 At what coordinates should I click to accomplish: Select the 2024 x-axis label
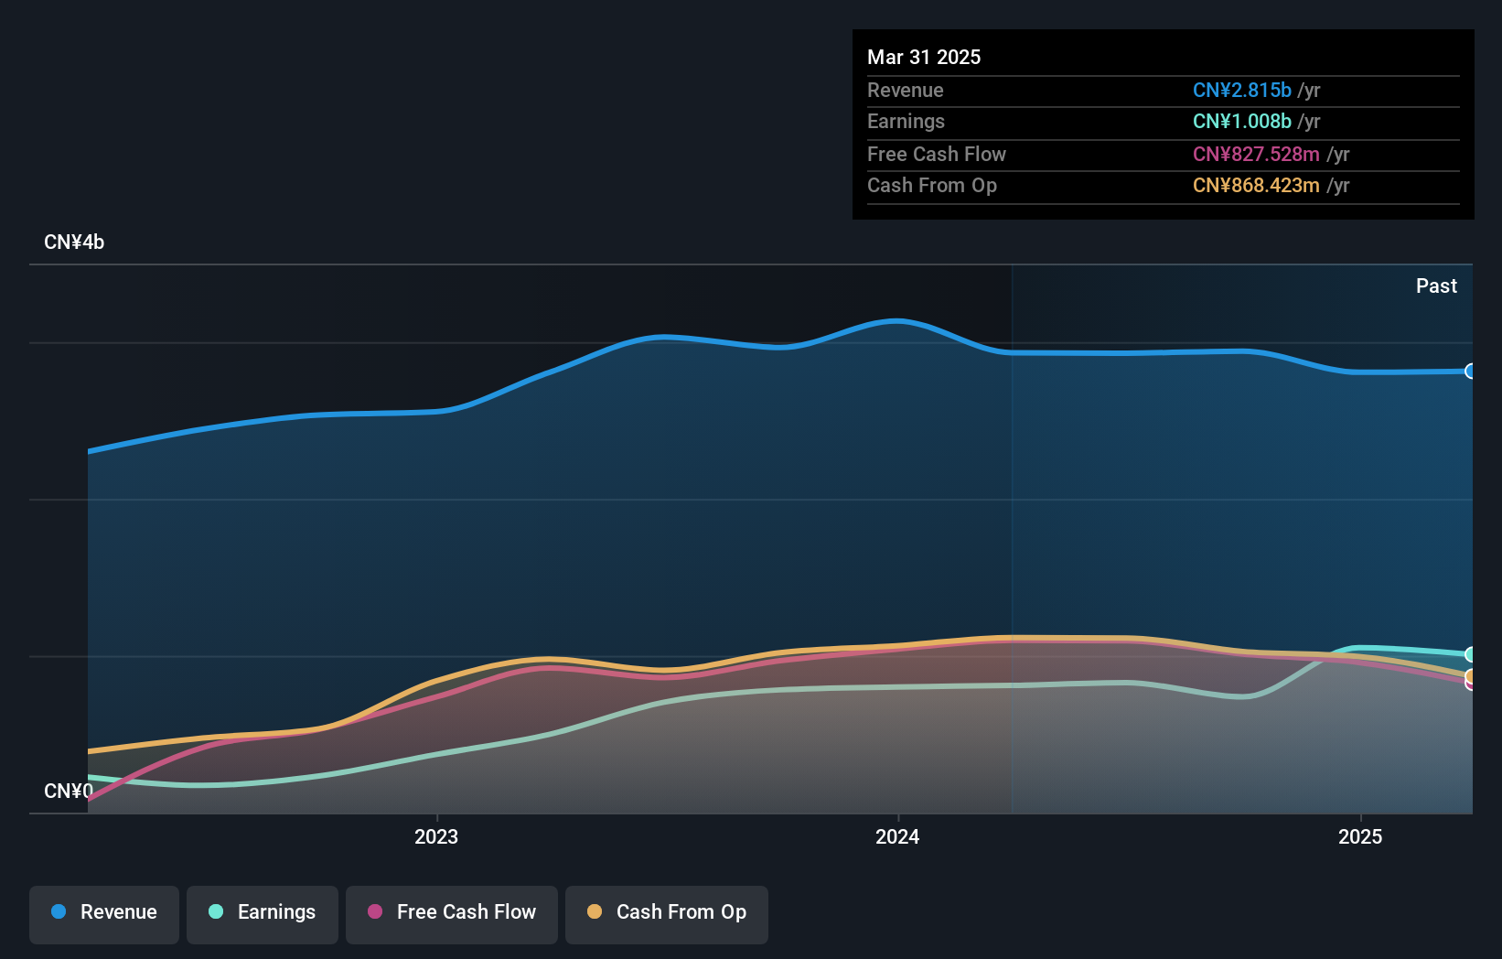[897, 836]
